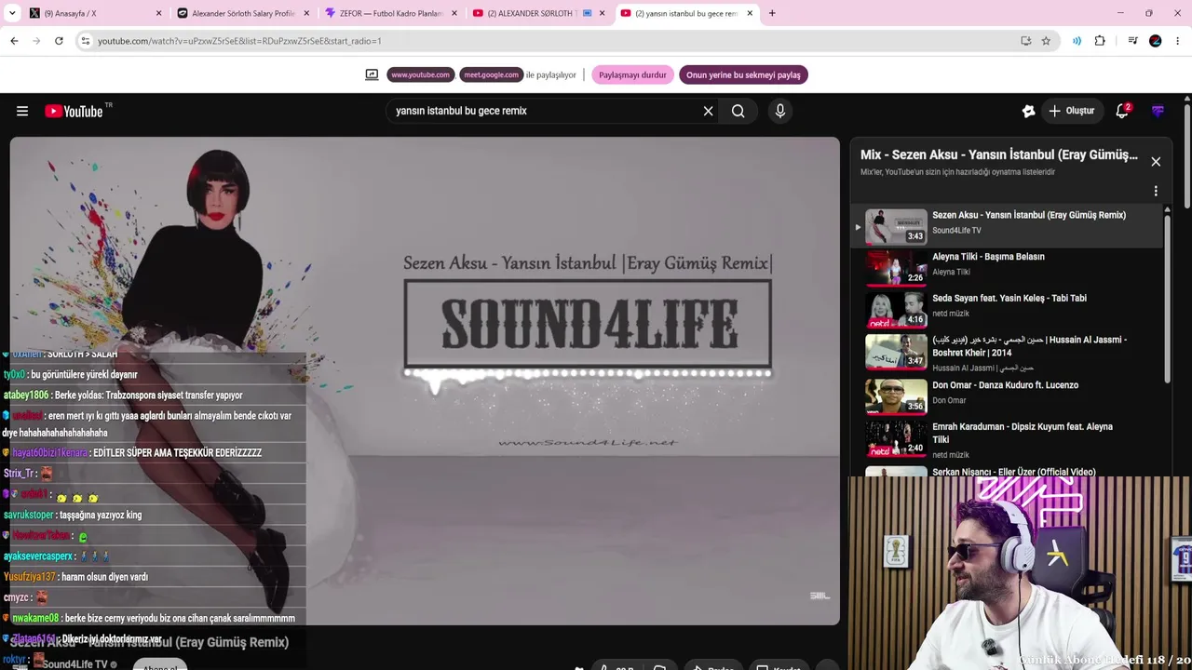This screenshot has height=670, width=1192.
Task: Click the icon left of Oluştur
Action: point(1028,111)
